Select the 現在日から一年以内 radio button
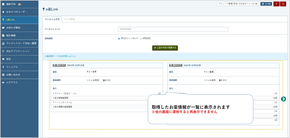This screenshot has width=290, height=138. pyautogui.click(x=119, y=39)
